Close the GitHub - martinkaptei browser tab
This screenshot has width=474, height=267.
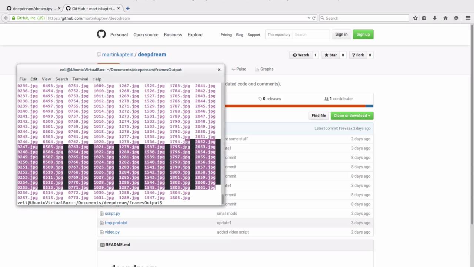[x=119, y=8]
